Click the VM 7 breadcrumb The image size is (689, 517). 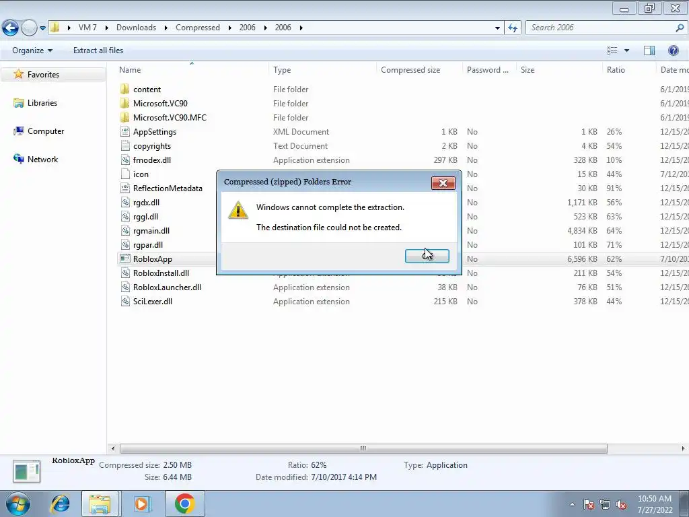(87, 28)
